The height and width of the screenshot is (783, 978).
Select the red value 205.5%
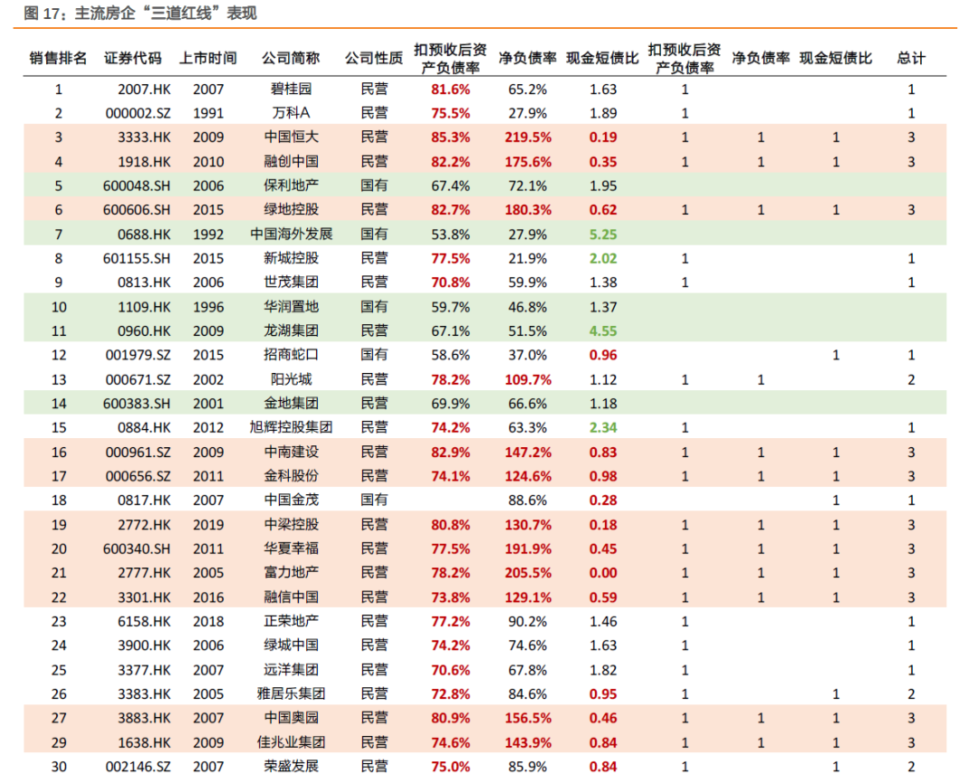click(528, 574)
